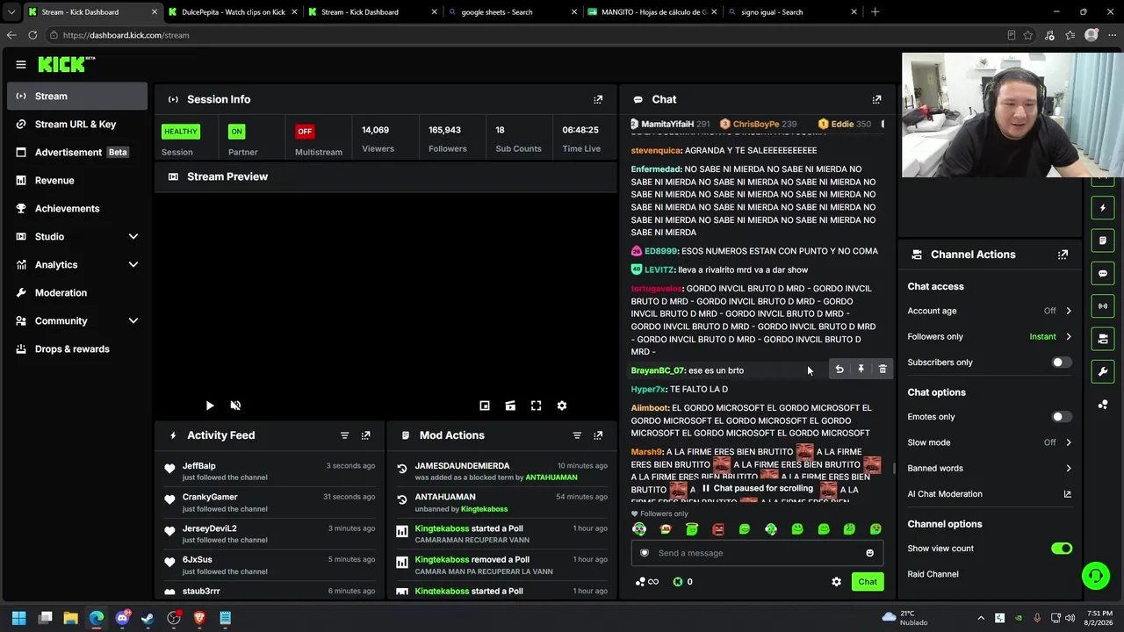This screenshot has height=632, width=1124.
Task: Open AI Chat Moderation external link
Action: click(x=1068, y=494)
